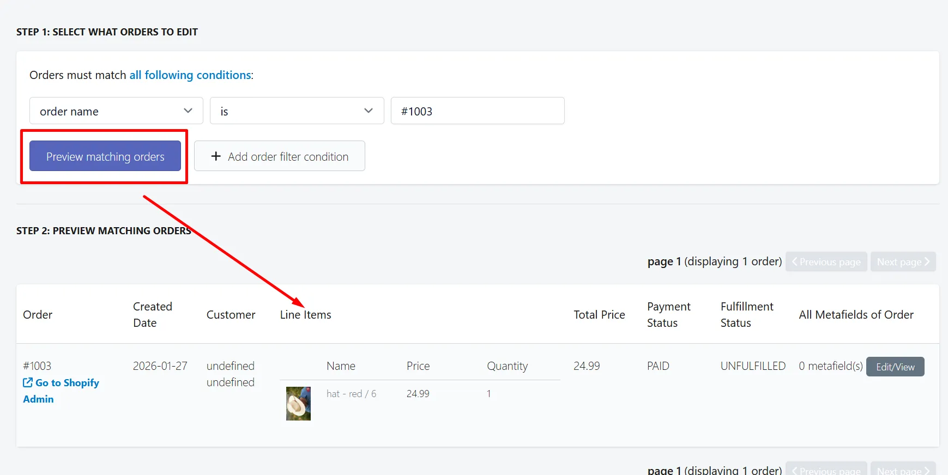Image resolution: width=948 pixels, height=475 pixels.
Task: Click the Line Items column header
Action: [x=306, y=314]
